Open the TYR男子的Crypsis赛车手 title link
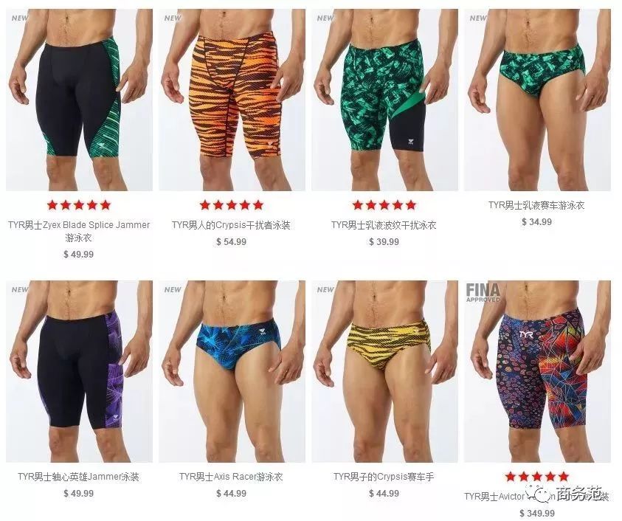Image resolution: width=622 pixels, height=521 pixels. coord(384,477)
